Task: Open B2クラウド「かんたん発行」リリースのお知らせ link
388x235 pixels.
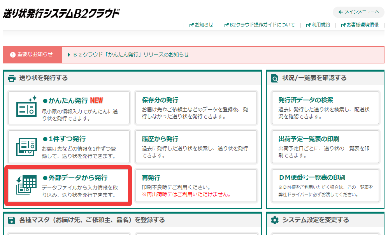Action: coord(131,55)
